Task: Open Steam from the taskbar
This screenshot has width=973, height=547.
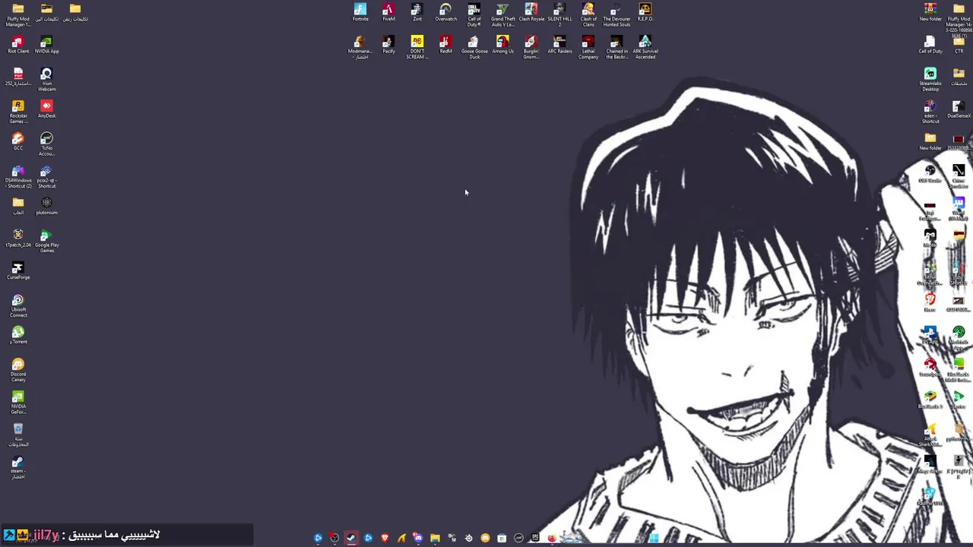Action: (351, 538)
